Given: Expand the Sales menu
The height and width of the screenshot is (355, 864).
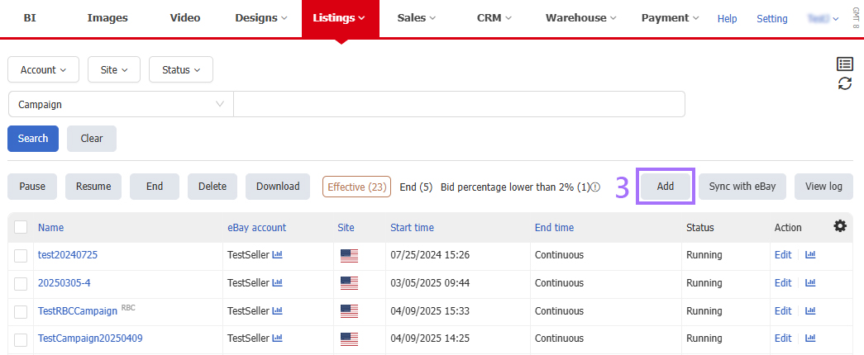Looking at the screenshot, I should 417,18.
